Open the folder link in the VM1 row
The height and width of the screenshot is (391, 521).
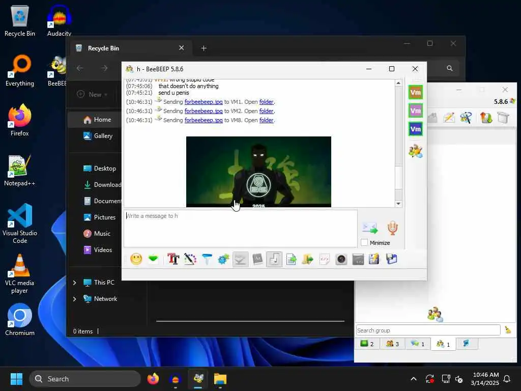(267, 102)
